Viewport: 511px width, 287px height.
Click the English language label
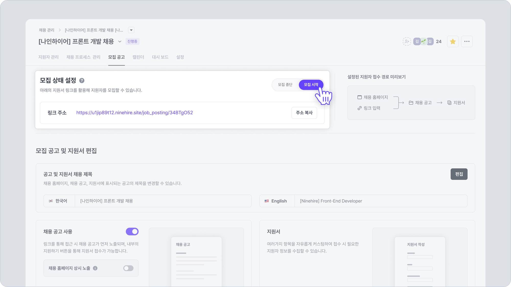click(279, 201)
